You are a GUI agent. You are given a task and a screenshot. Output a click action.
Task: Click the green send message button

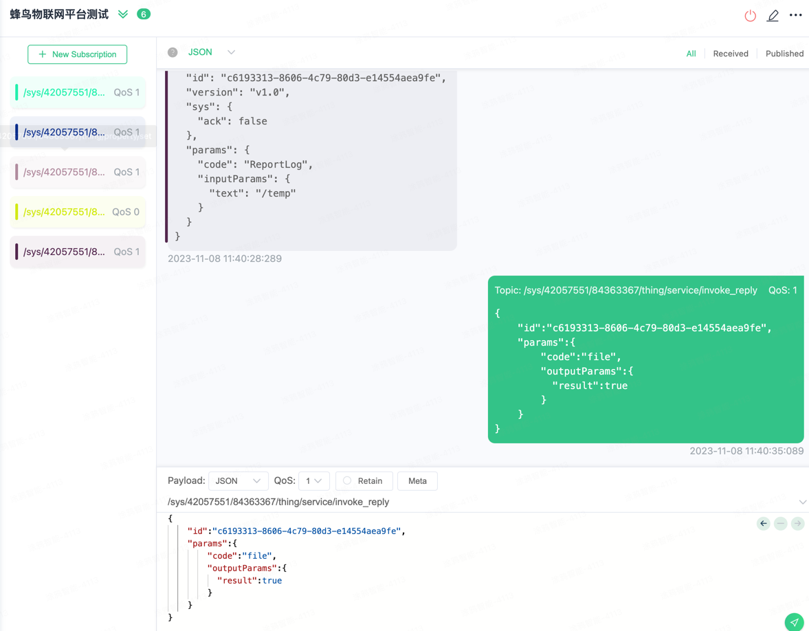tap(794, 621)
